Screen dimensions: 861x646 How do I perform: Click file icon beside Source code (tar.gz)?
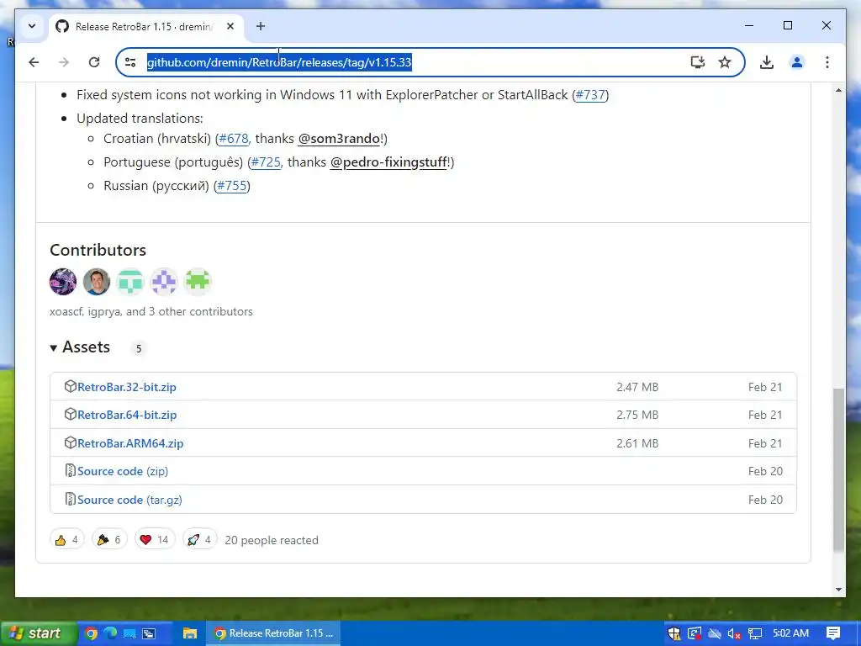[x=70, y=500]
